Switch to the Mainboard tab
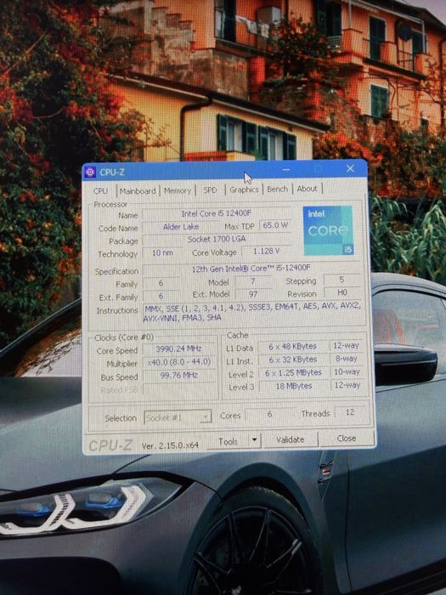446x595 pixels. coord(138,190)
